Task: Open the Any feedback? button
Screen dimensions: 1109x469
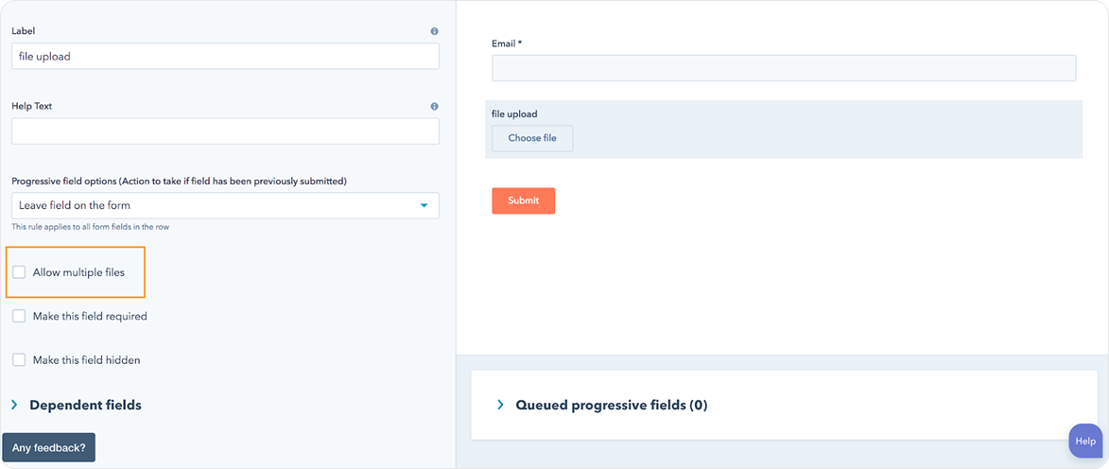Action: pos(49,448)
